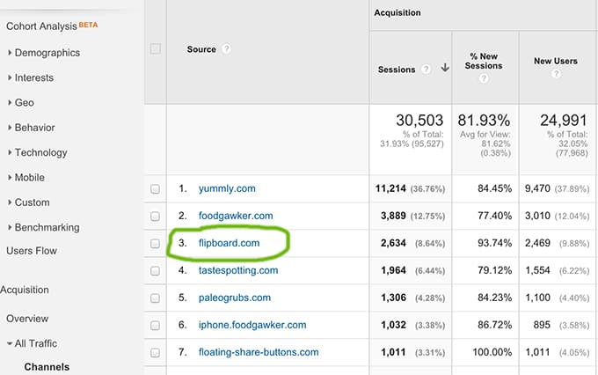Open the Acquisition section

(25, 290)
